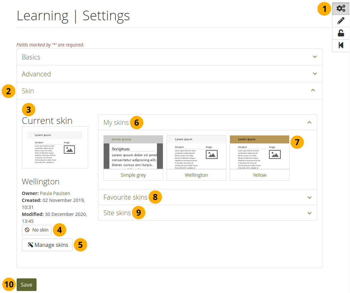The image size is (350, 293).
Task: Click the return to portfolio arrow icon
Action: [341, 45]
